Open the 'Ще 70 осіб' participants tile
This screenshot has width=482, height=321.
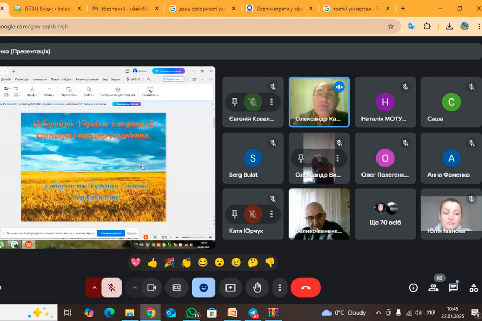pyautogui.click(x=385, y=214)
